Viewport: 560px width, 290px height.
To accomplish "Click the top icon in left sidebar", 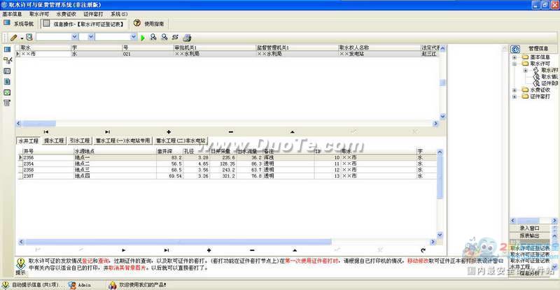I will [x=7, y=50].
